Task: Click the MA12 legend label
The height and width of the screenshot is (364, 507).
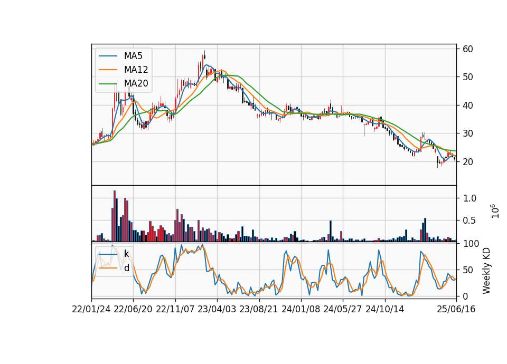Action: (136, 70)
